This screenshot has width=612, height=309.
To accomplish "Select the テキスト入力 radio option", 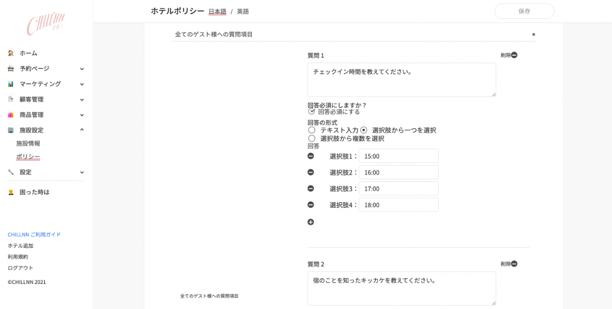I will 312,130.
